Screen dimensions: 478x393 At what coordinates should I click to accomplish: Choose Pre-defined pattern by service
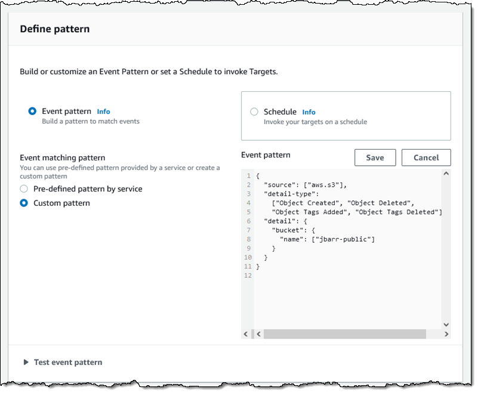coord(24,189)
